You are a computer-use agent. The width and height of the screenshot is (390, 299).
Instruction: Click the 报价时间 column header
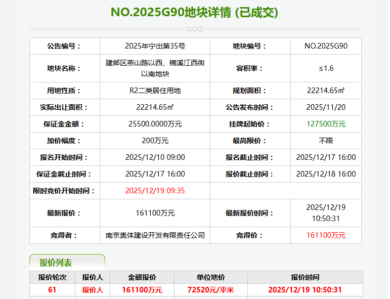[x=305, y=277]
